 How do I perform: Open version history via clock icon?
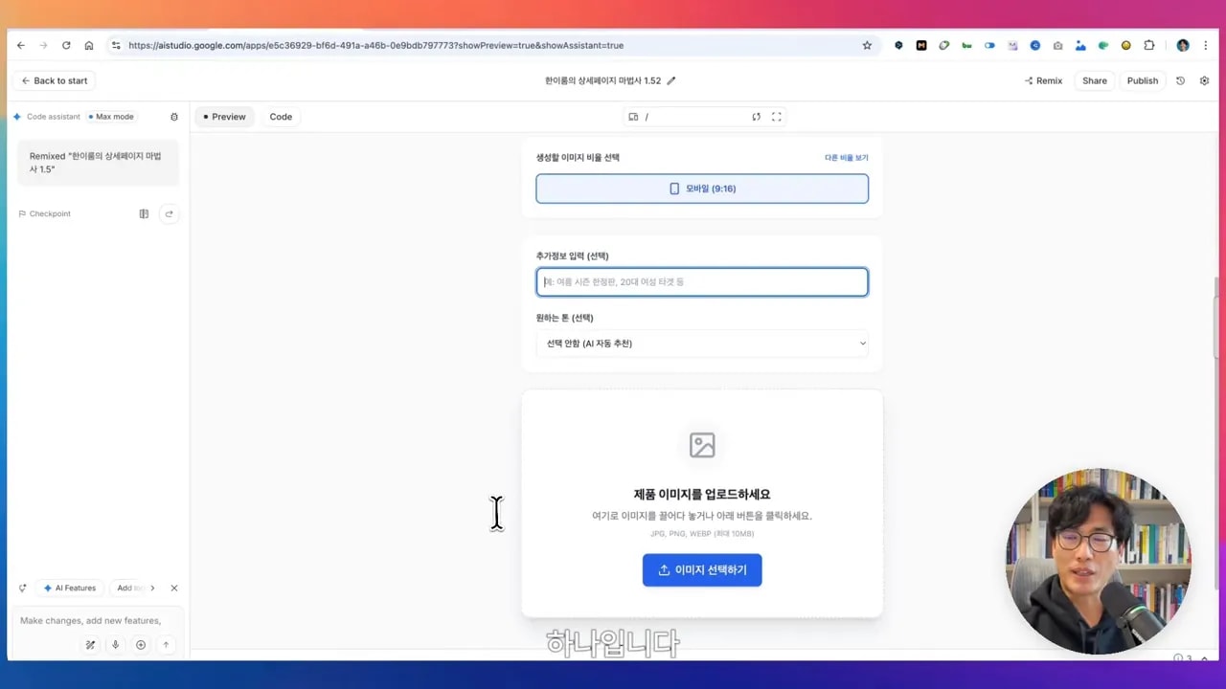[x=1181, y=80]
